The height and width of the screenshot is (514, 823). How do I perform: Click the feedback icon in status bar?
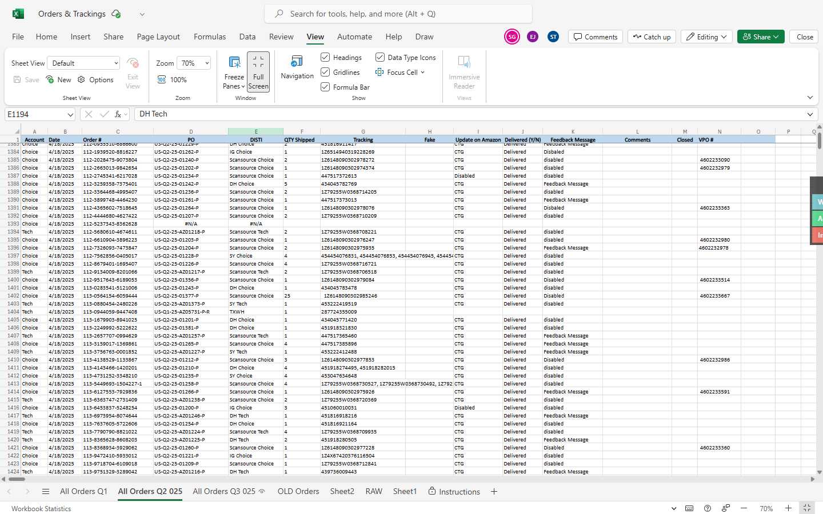coord(726,508)
